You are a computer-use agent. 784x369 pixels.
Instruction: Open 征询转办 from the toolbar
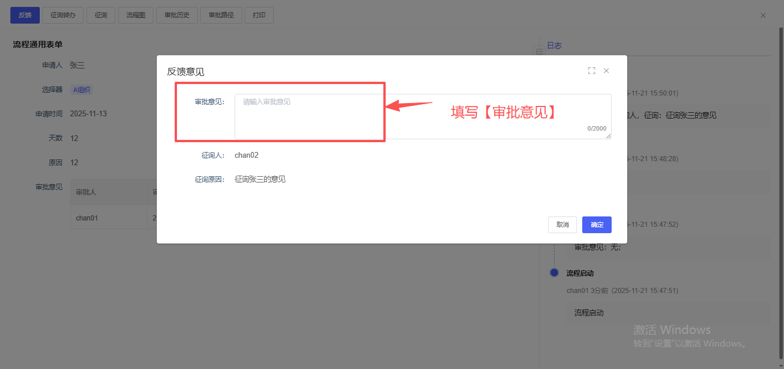click(x=63, y=16)
